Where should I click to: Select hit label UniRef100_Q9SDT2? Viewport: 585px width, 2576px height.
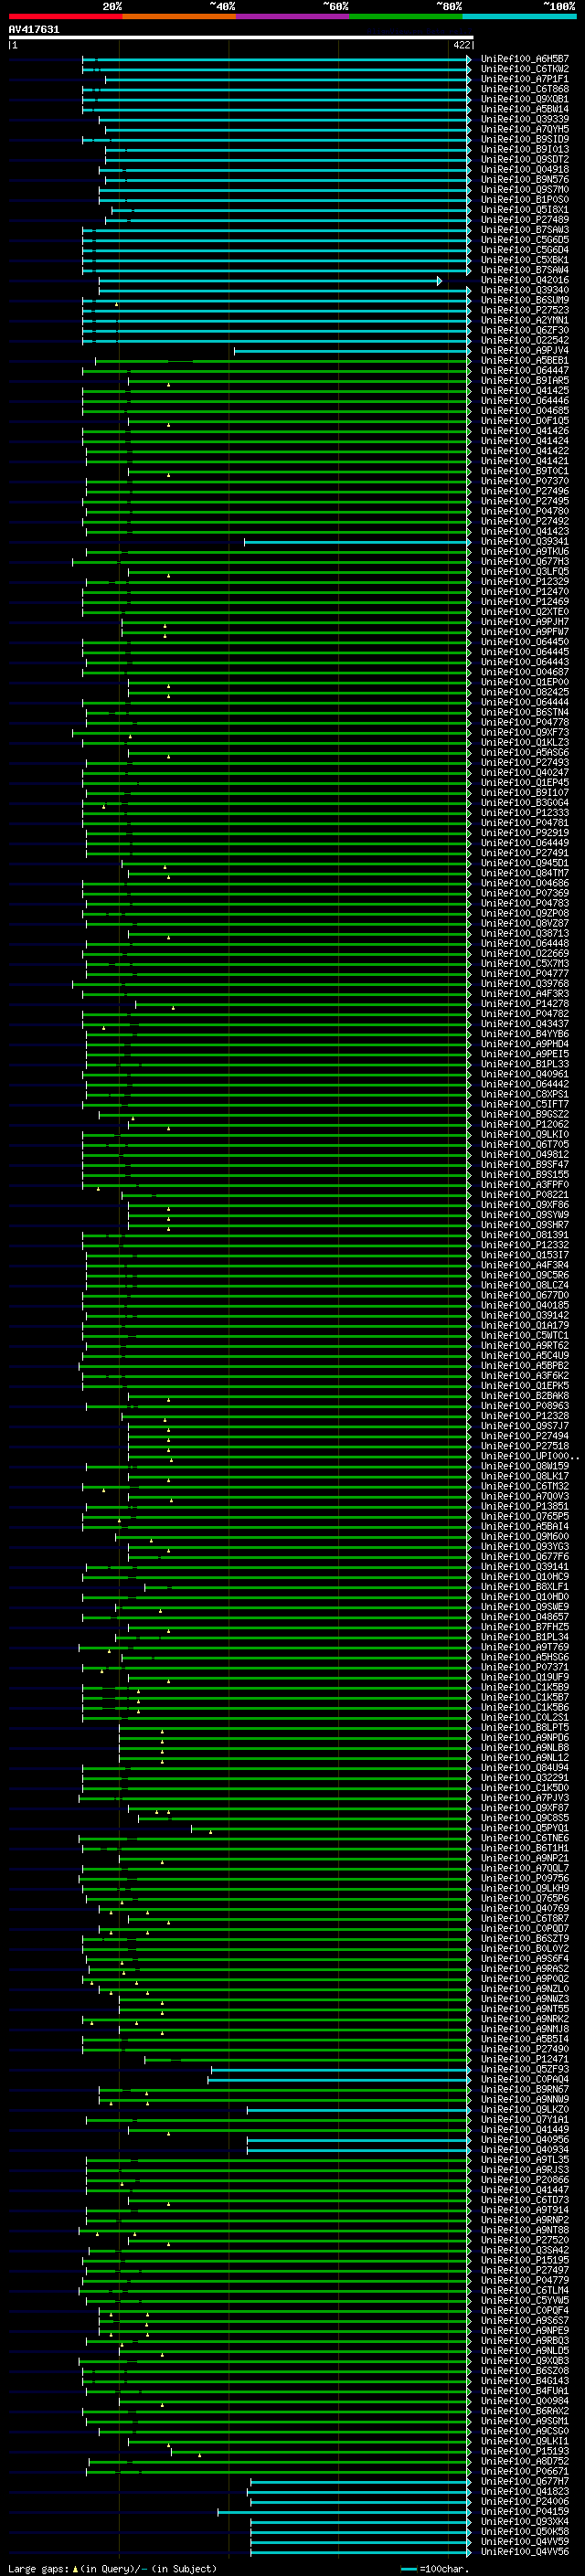[x=524, y=159]
